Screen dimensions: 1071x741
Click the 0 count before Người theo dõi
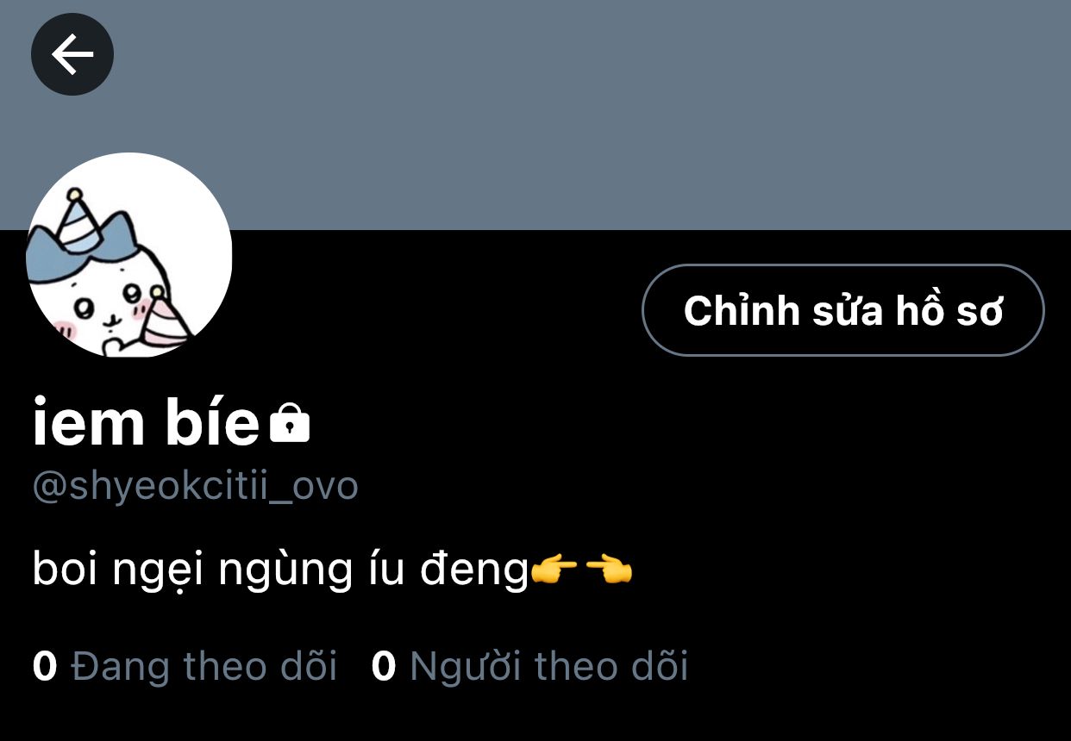pos(384,666)
